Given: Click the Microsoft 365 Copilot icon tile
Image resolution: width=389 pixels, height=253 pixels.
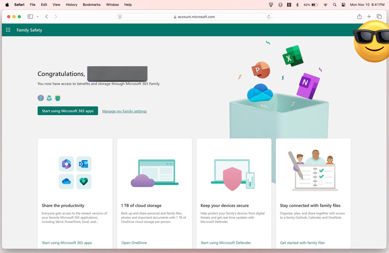Looking at the screenshot, I should (x=66, y=164).
